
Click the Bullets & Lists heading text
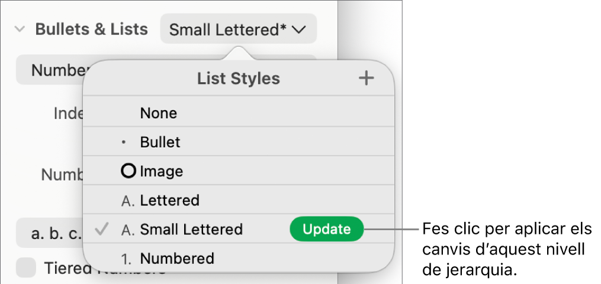[x=92, y=30]
